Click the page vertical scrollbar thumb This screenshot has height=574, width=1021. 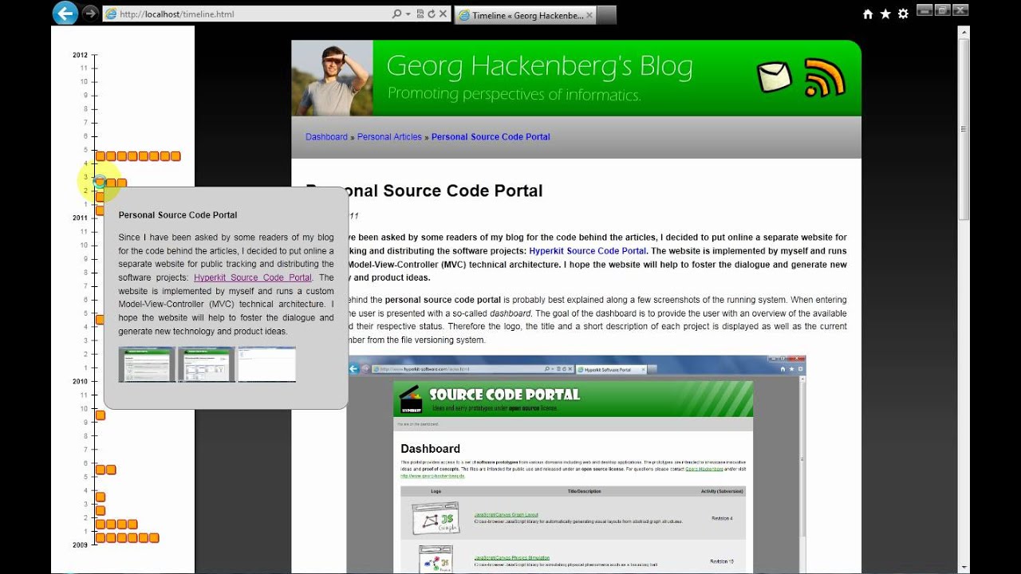[x=964, y=129]
